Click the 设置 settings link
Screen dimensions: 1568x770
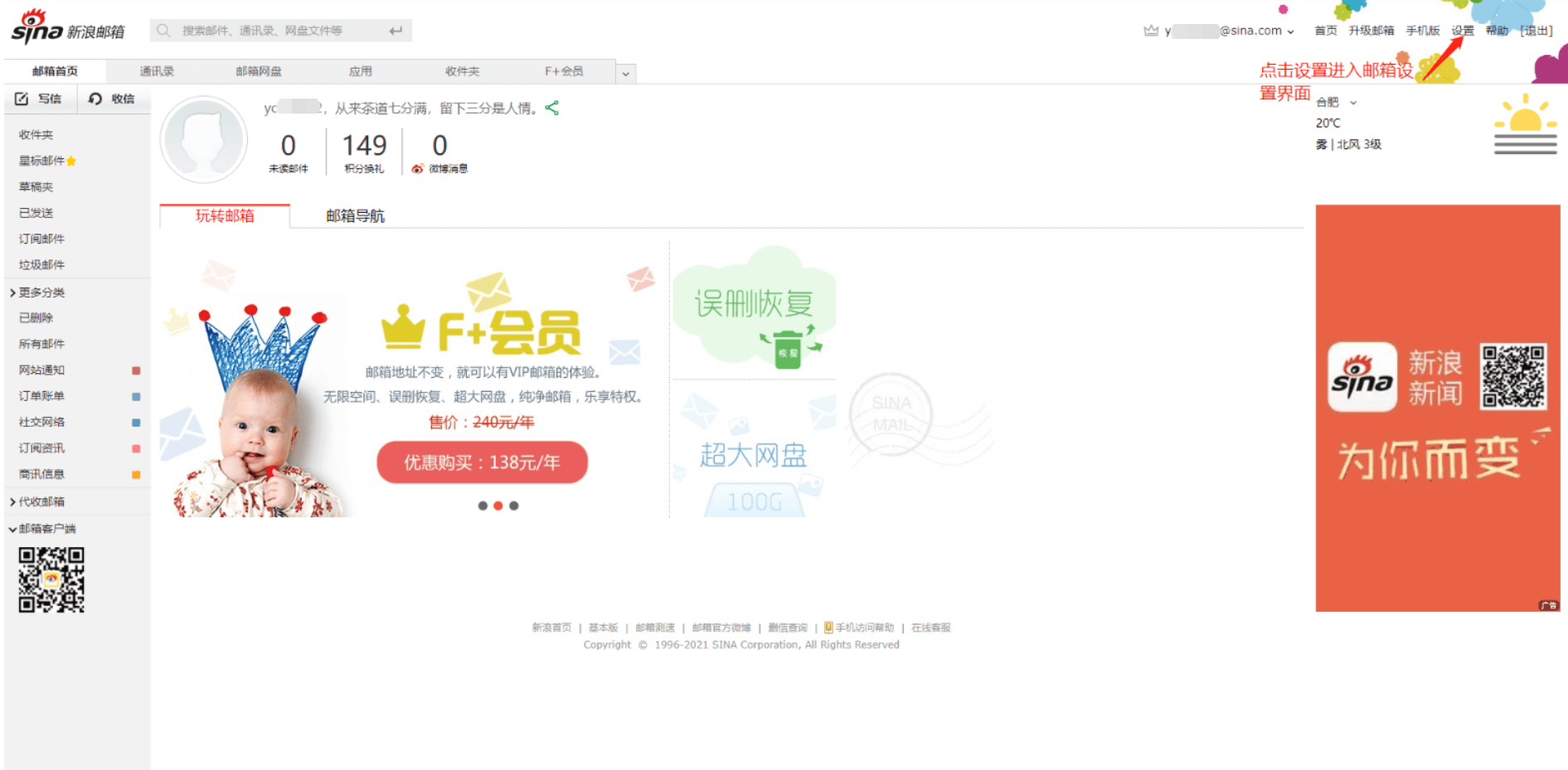pyautogui.click(x=1463, y=31)
